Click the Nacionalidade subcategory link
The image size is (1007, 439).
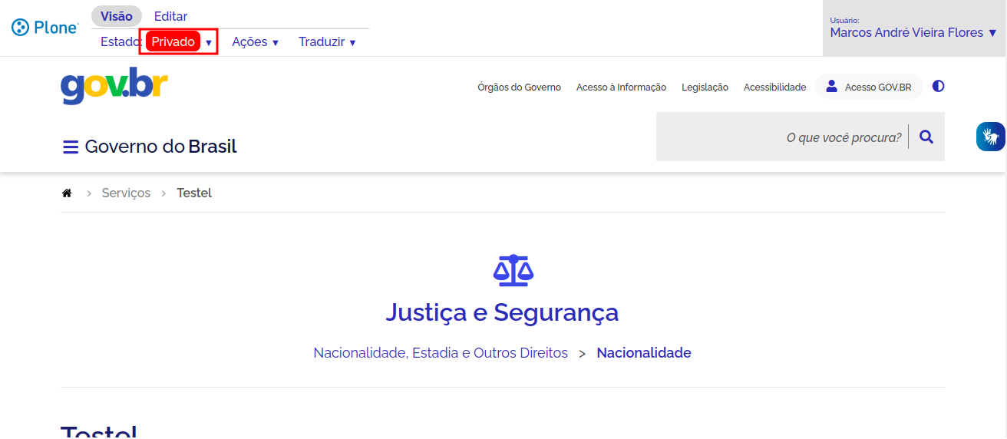(644, 353)
